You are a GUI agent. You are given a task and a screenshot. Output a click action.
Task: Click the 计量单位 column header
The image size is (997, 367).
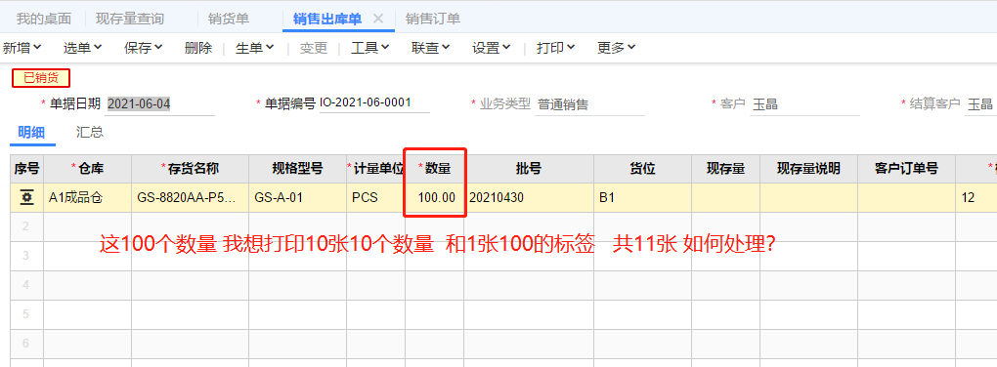[375, 168]
